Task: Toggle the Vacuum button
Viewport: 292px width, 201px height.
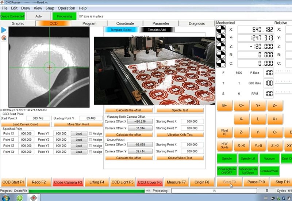Action: click(x=269, y=159)
